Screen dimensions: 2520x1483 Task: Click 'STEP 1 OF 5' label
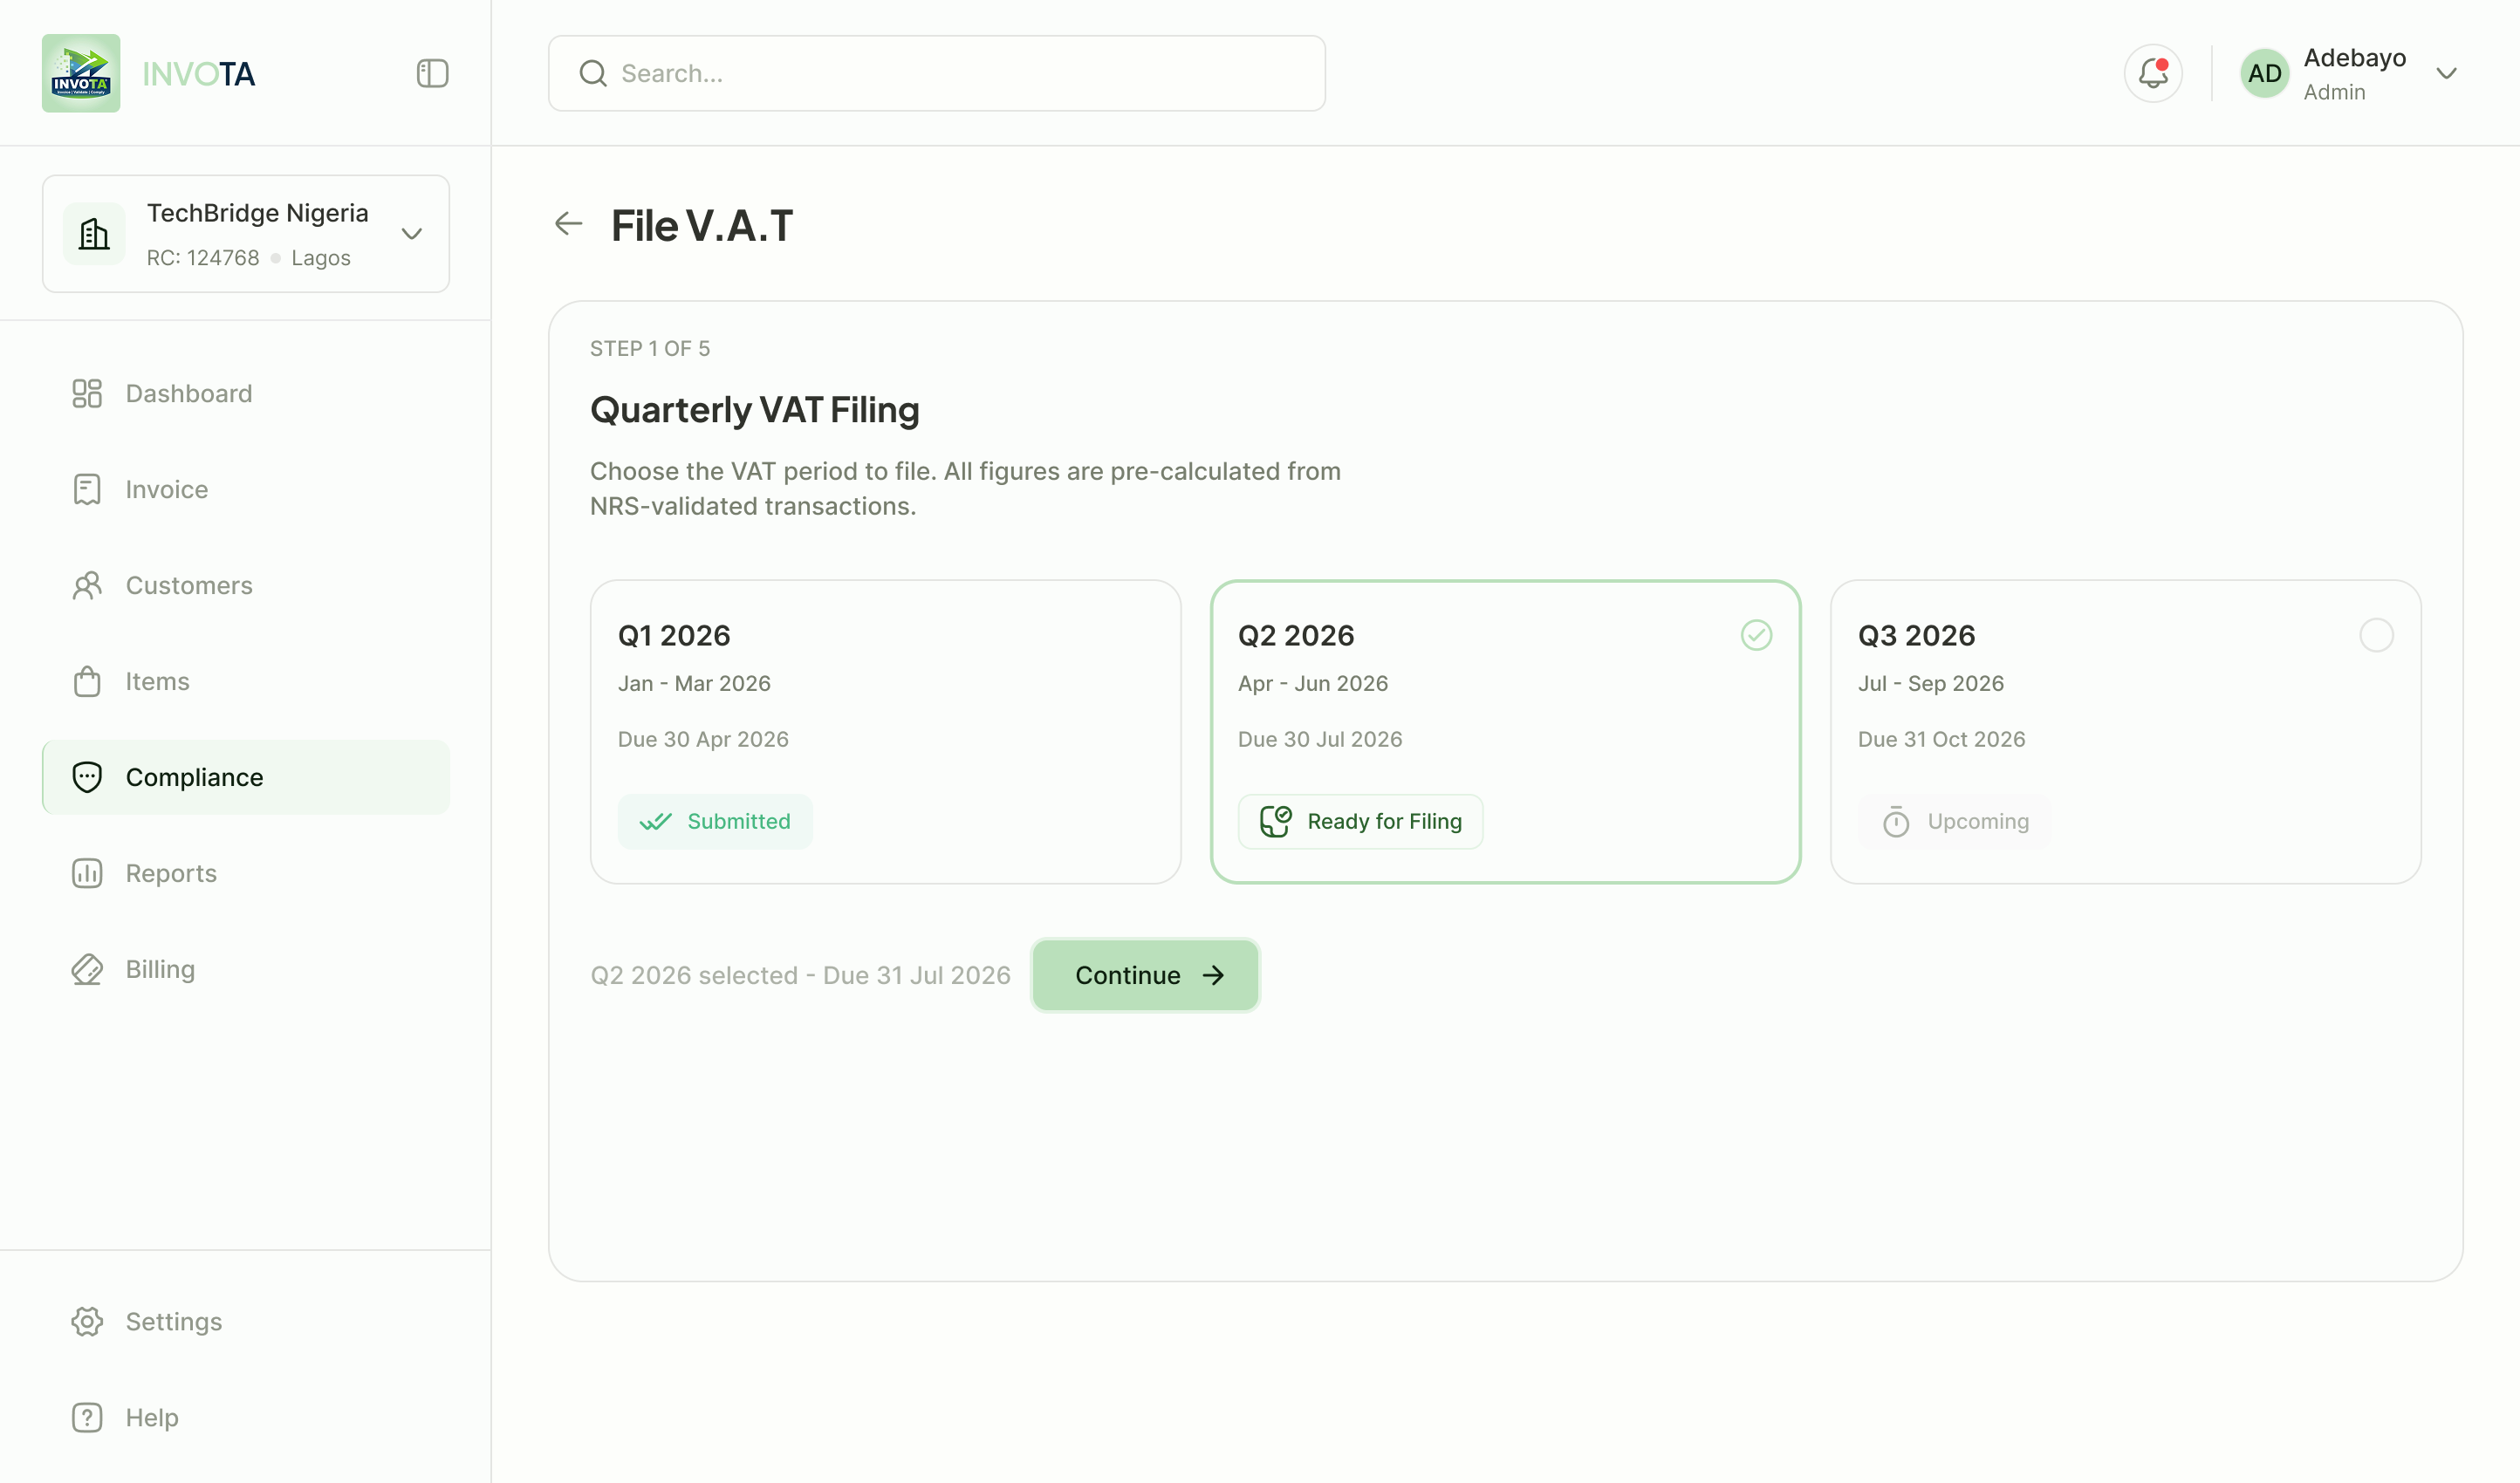pyautogui.click(x=650, y=348)
